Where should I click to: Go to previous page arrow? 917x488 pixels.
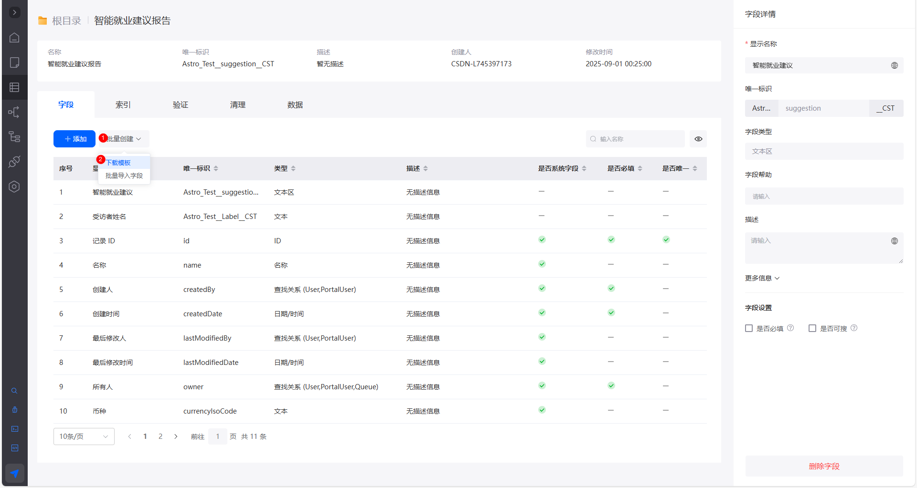[129, 436]
